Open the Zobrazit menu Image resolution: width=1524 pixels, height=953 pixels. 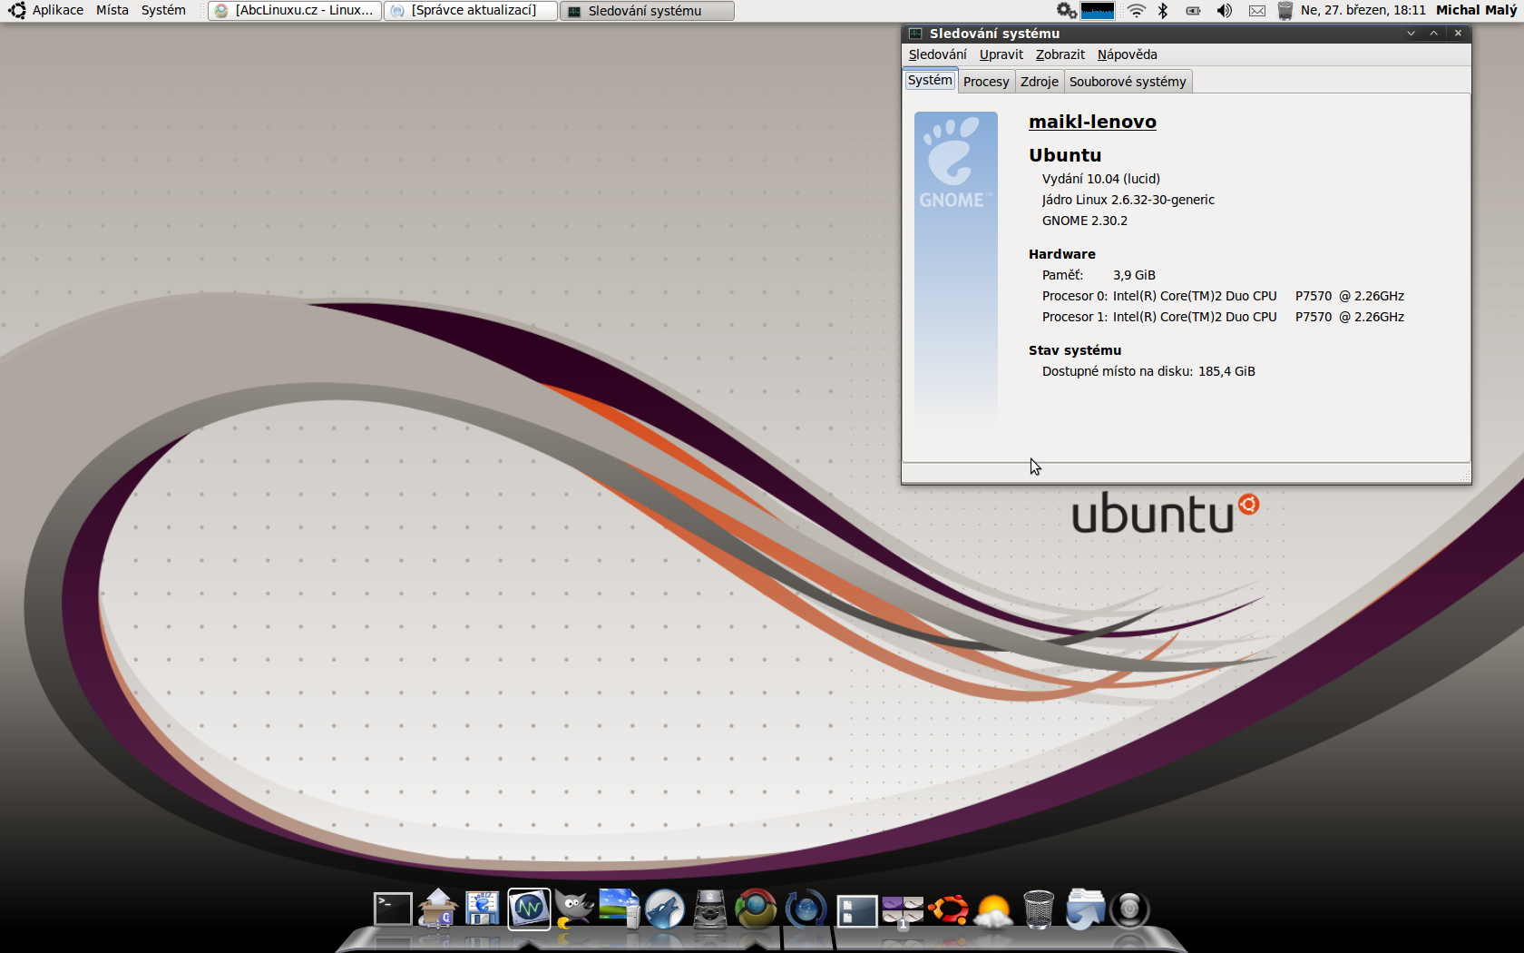[1060, 54]
